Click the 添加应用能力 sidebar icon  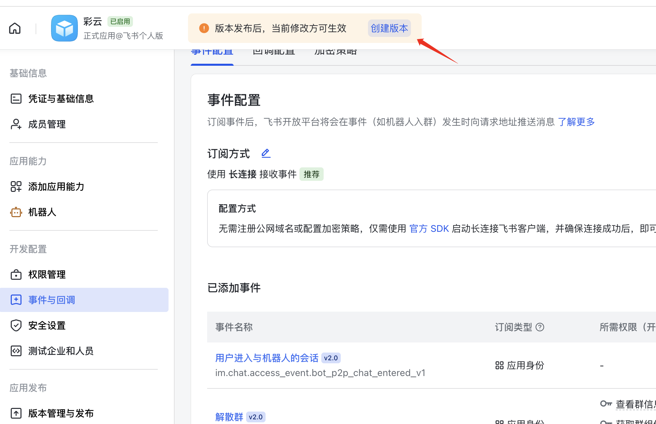[16, 187]
